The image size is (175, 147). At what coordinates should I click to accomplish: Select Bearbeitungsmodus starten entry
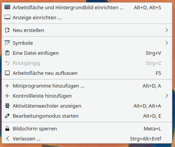click(87, 116)
